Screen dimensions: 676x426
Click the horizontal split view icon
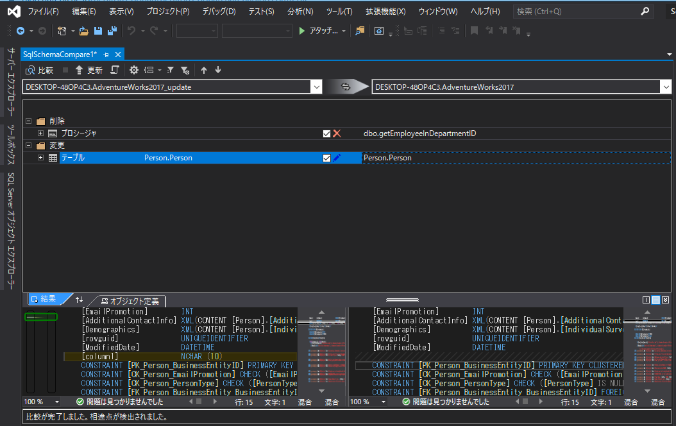click(655, 300)
